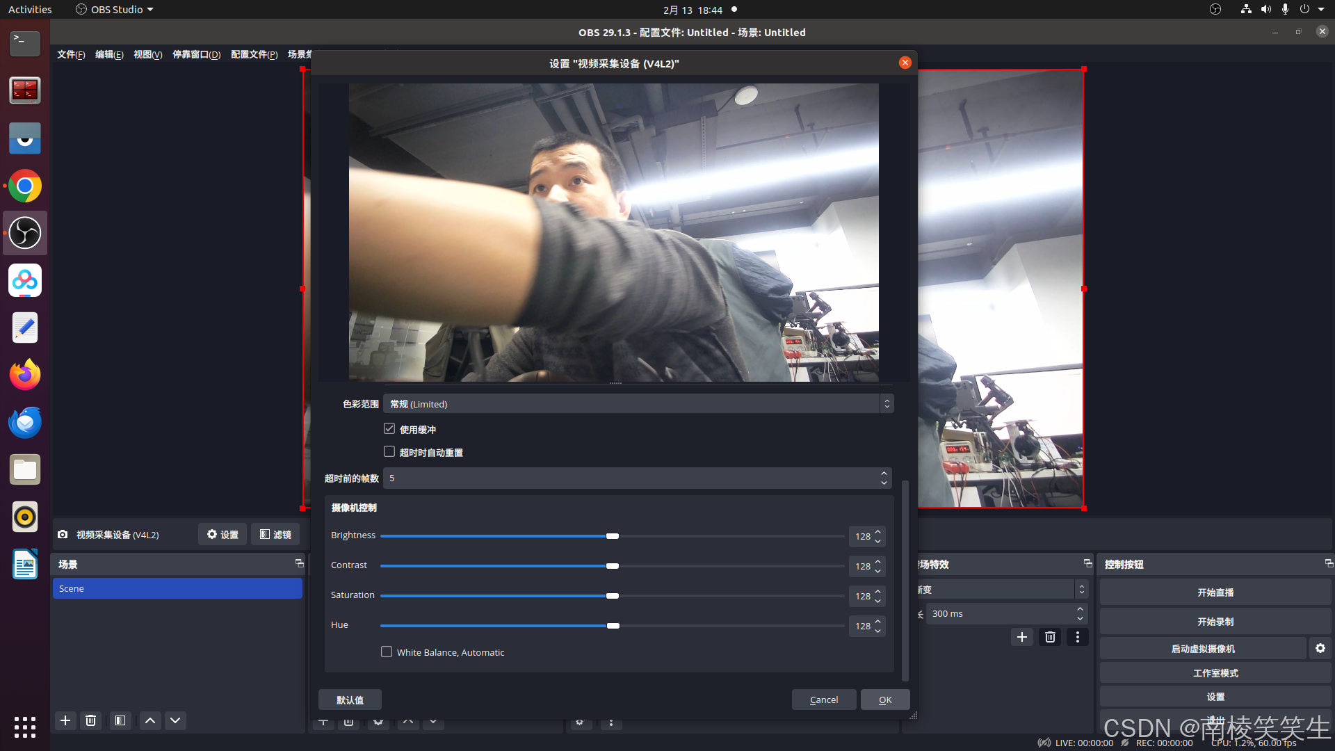The width and height of the screenshot is (1335, 751).
Task: Open Google Chrome from the dock
Action: click(x=25, y=186)
